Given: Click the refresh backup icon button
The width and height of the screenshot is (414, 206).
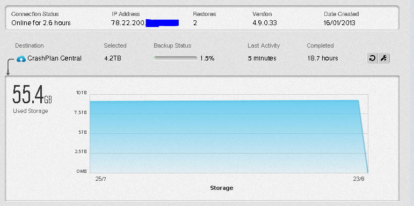Looking at the screenshot, I should [372, 58].
